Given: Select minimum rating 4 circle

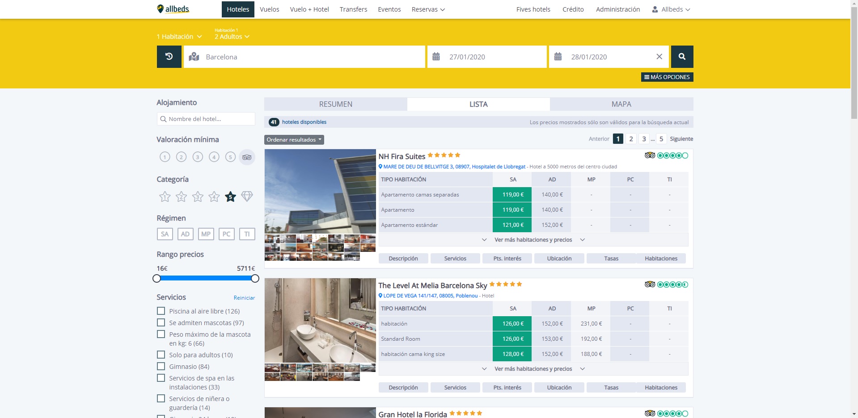Looking at the screenshot, I should coord(214,157).
